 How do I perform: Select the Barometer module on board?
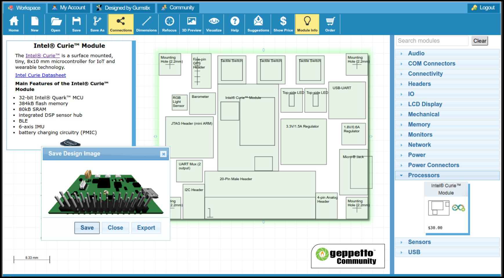click(x=202, y=103)
